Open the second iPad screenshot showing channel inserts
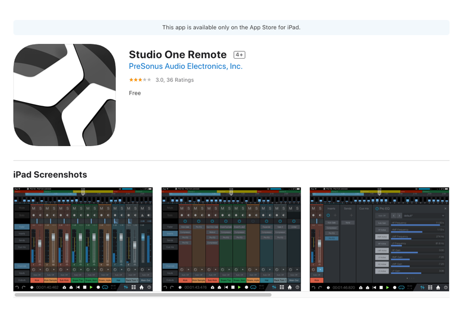Image resolution: width=466 pixels, height=309 pixels. click(x=231, y=239)
